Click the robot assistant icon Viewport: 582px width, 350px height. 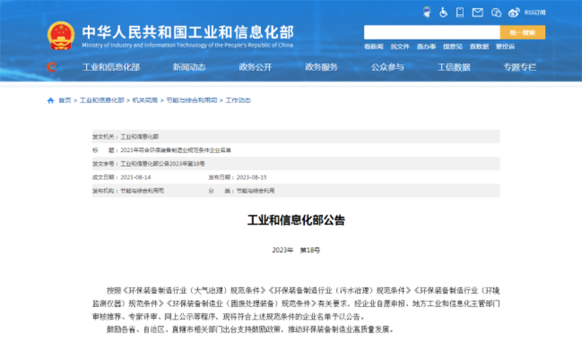pyautogui.click(x=426, y=12)
